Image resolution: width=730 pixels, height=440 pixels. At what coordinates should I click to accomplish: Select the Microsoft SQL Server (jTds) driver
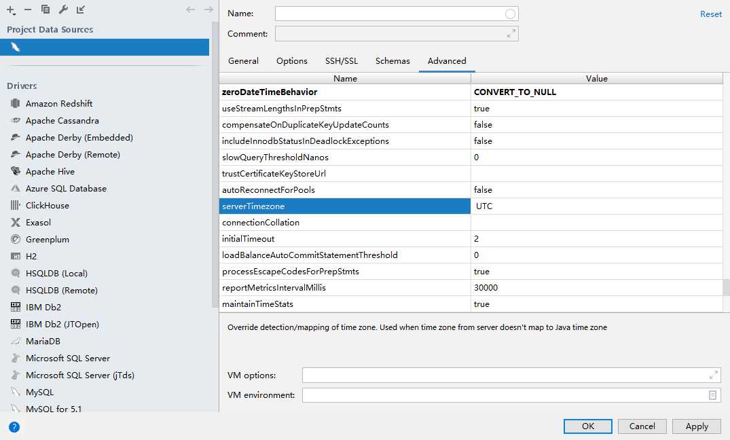(x=79, y=375)
